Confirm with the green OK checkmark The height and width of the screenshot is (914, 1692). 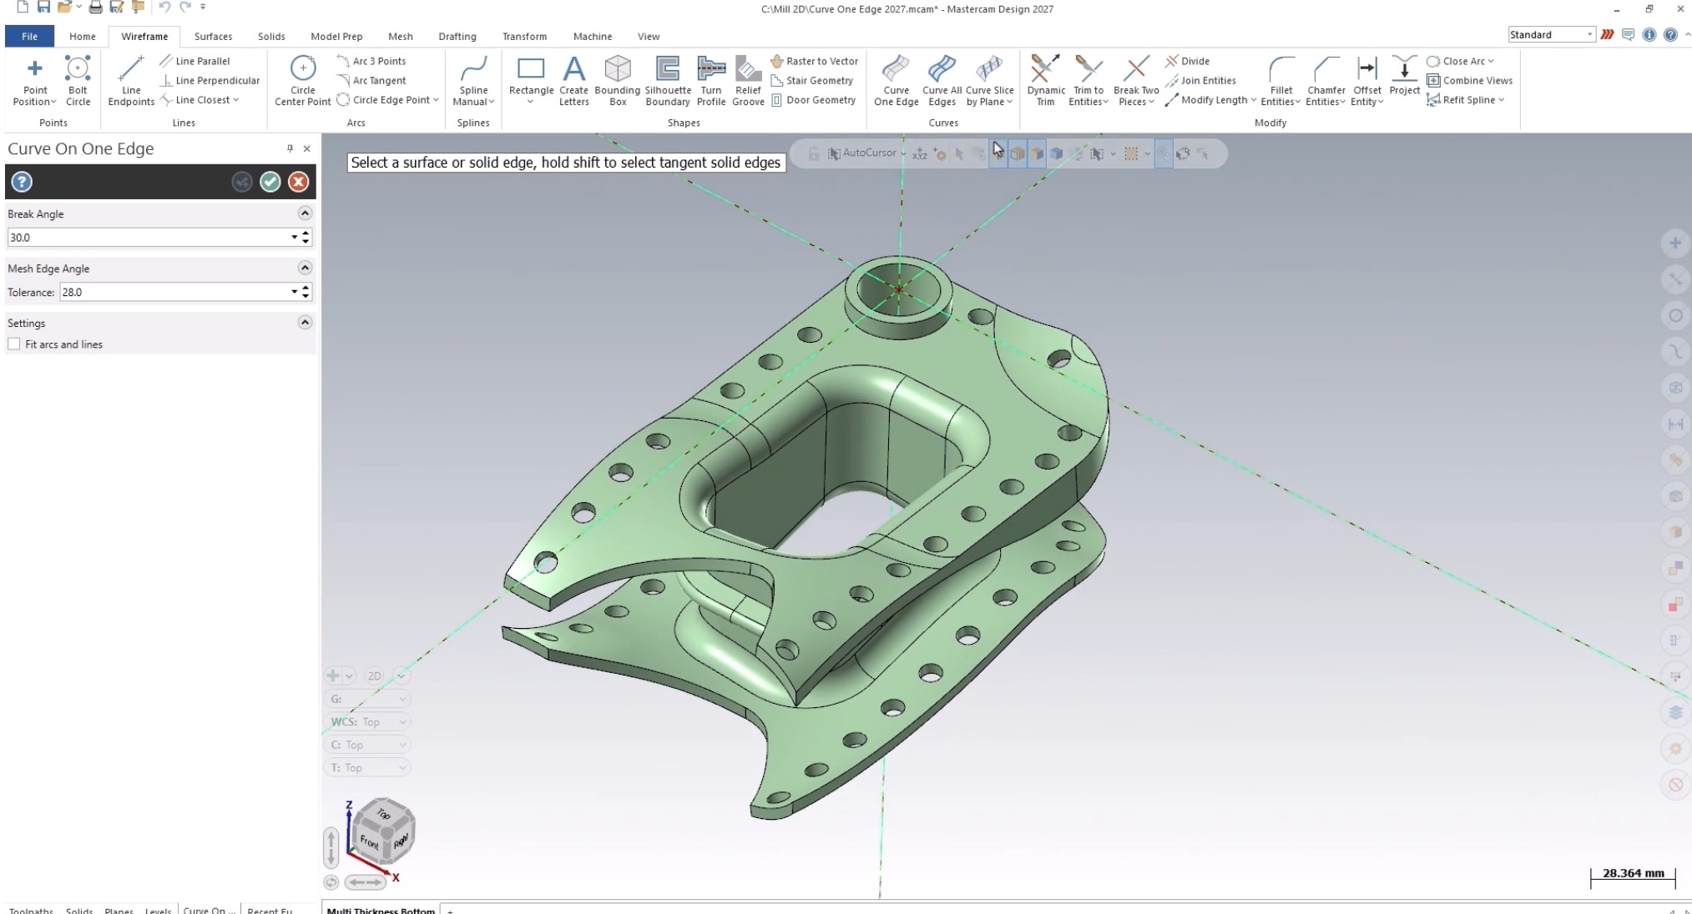[x=270, y=182]
